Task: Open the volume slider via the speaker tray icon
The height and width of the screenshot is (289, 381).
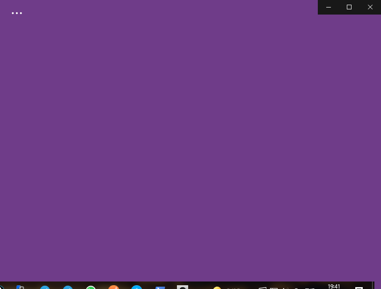Action: tap(286, 287)
